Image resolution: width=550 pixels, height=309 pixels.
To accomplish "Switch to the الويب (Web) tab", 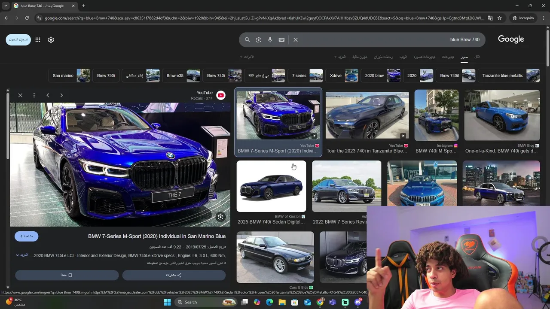I will click(x=403, y=57).
